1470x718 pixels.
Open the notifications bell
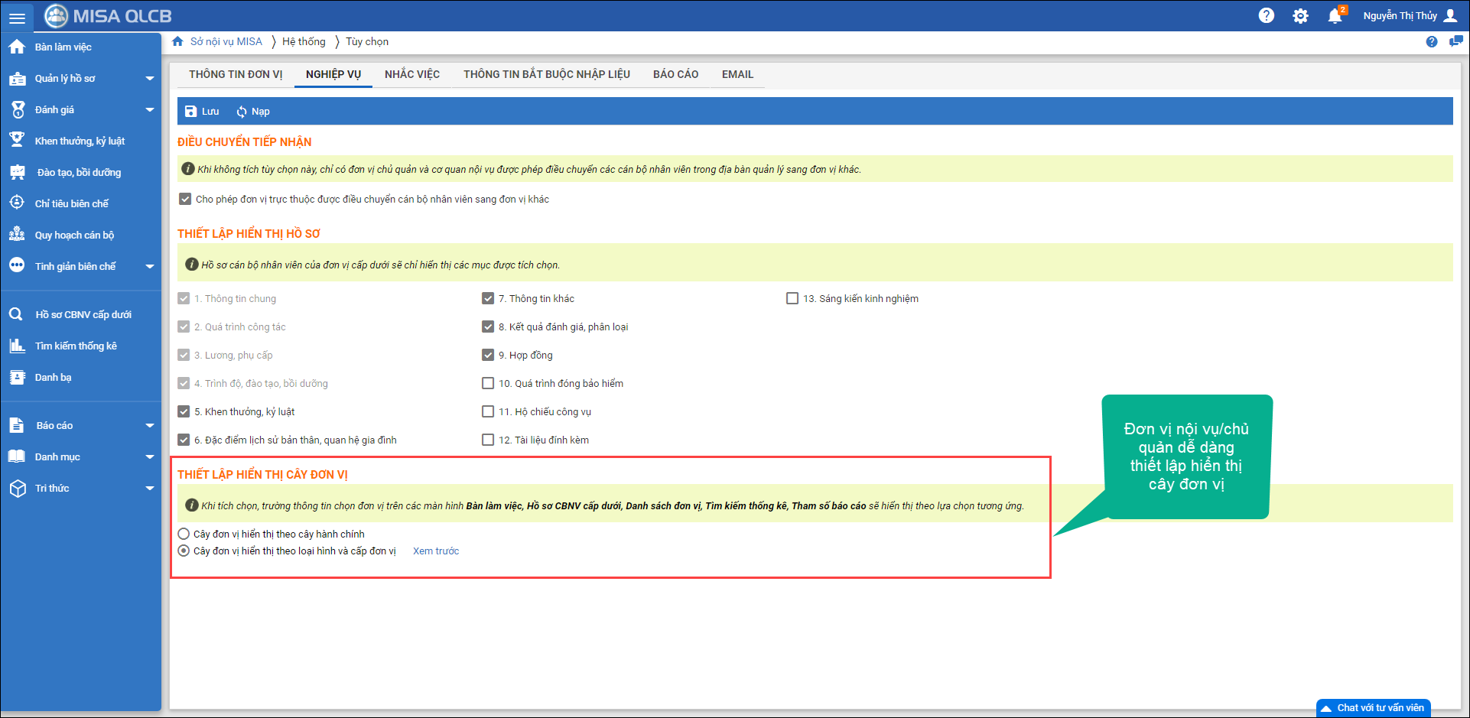tap(1335, 16)
